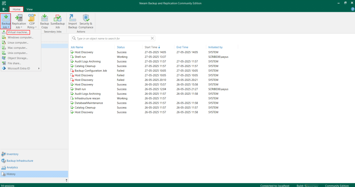Select Catalog Cleanup 27-05-2025 row
The width and height of the screenshot is (355, 187).
pyautogui.click(x=154, y=66)
